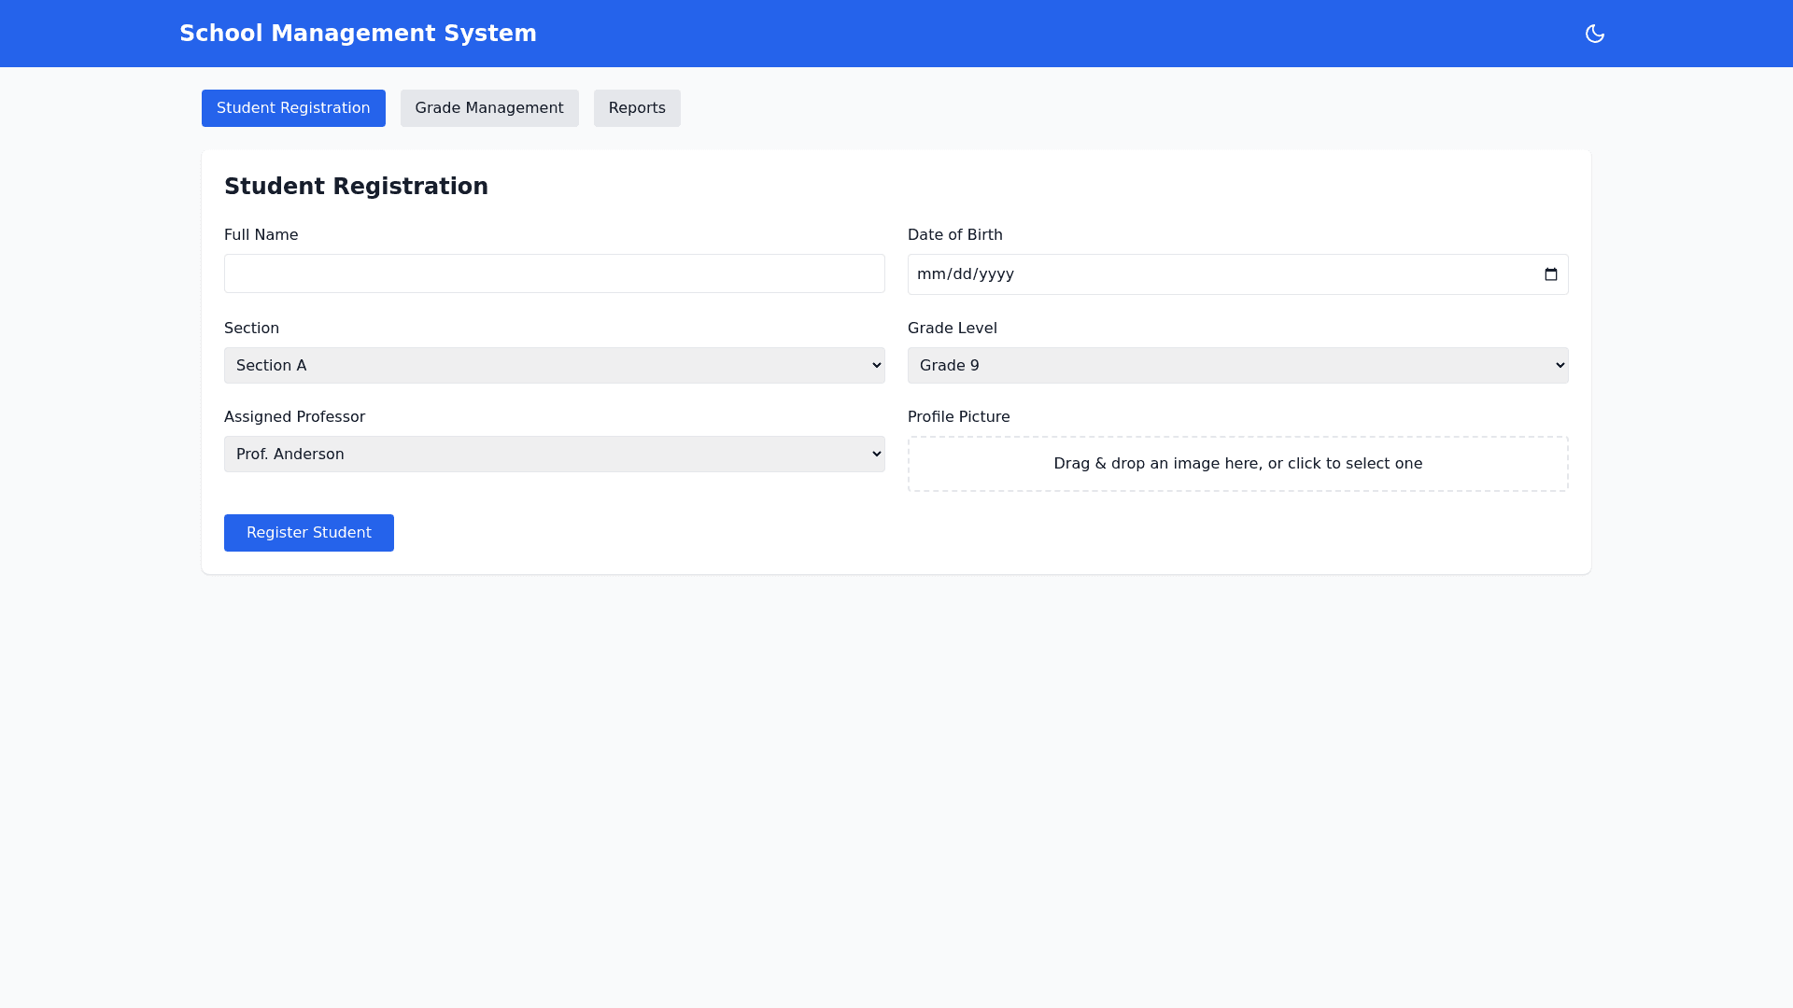Screen dimensions: 1793x1008
Task: Click the profile picture drop zone
Action: 1237,464
